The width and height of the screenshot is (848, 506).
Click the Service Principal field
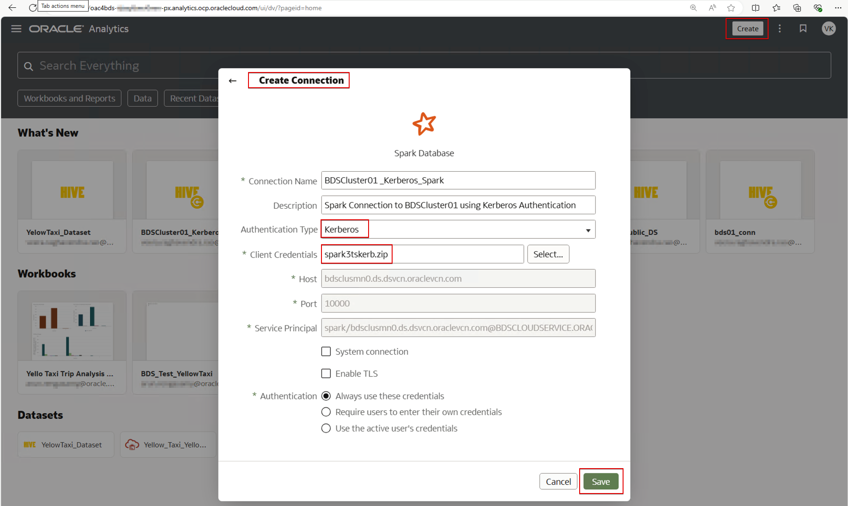coord(458,328)
